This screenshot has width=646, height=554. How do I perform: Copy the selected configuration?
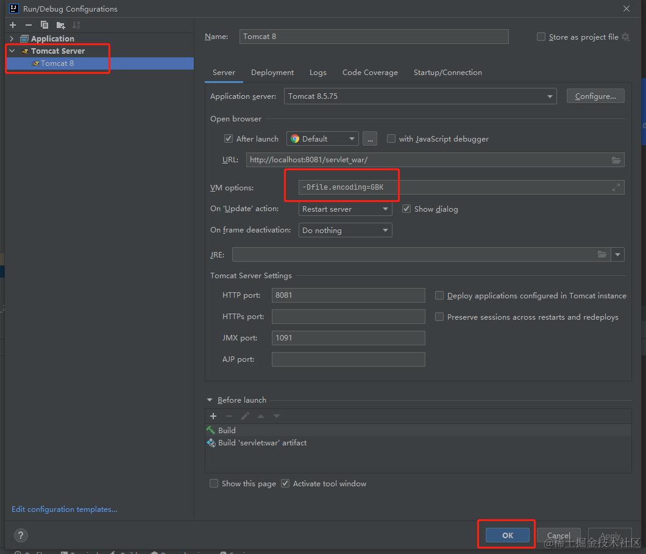coord(44,25)
